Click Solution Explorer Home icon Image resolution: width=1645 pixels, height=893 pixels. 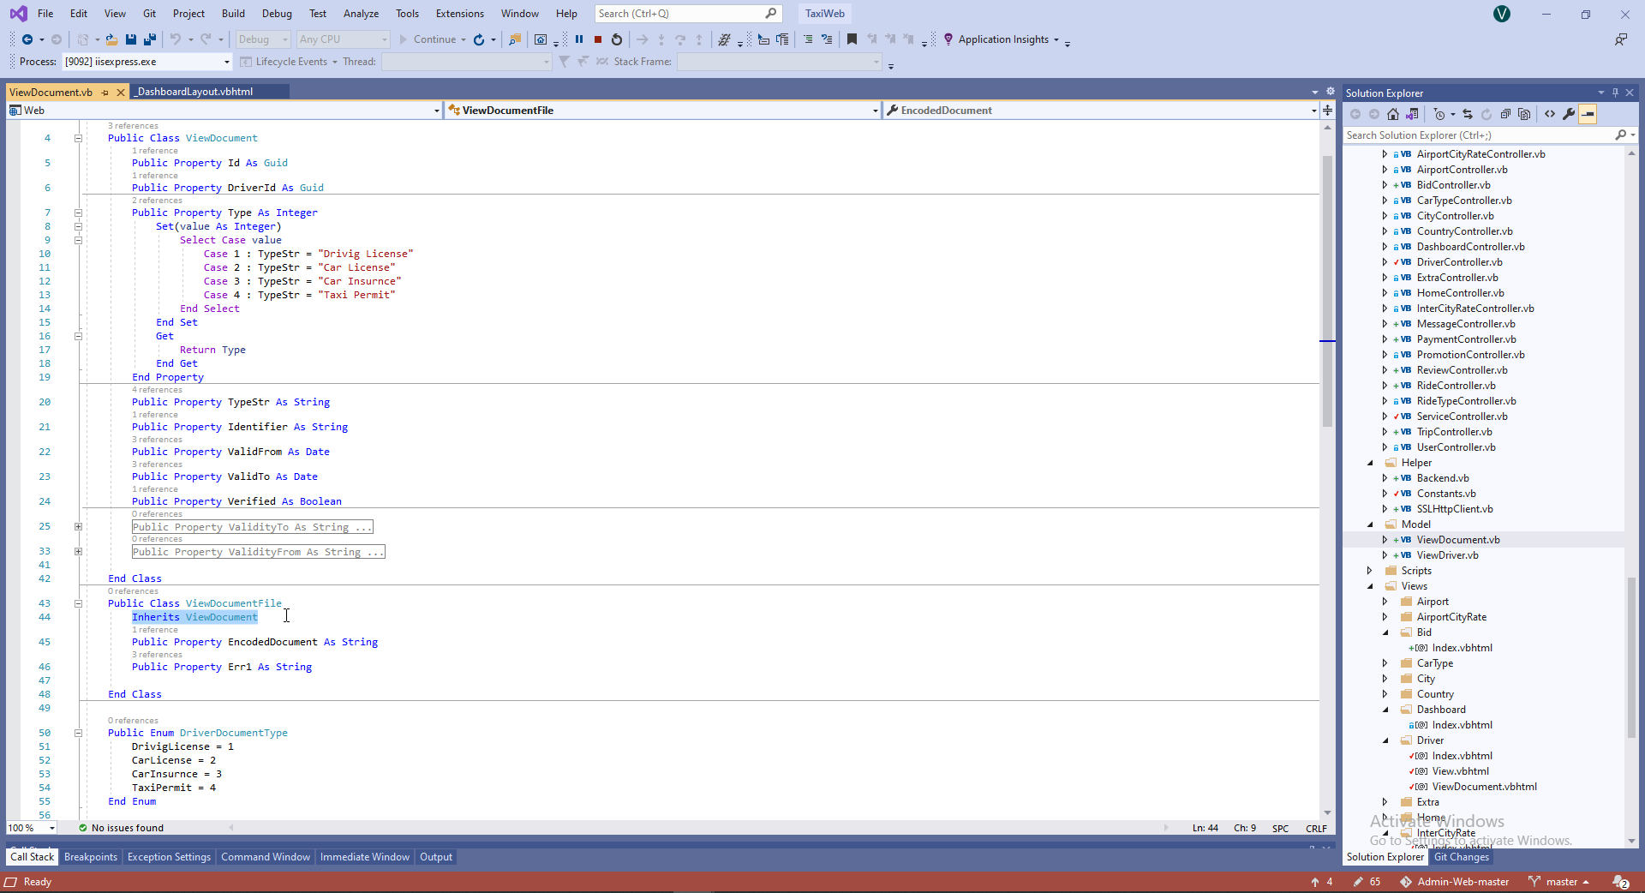point(1393,114)
